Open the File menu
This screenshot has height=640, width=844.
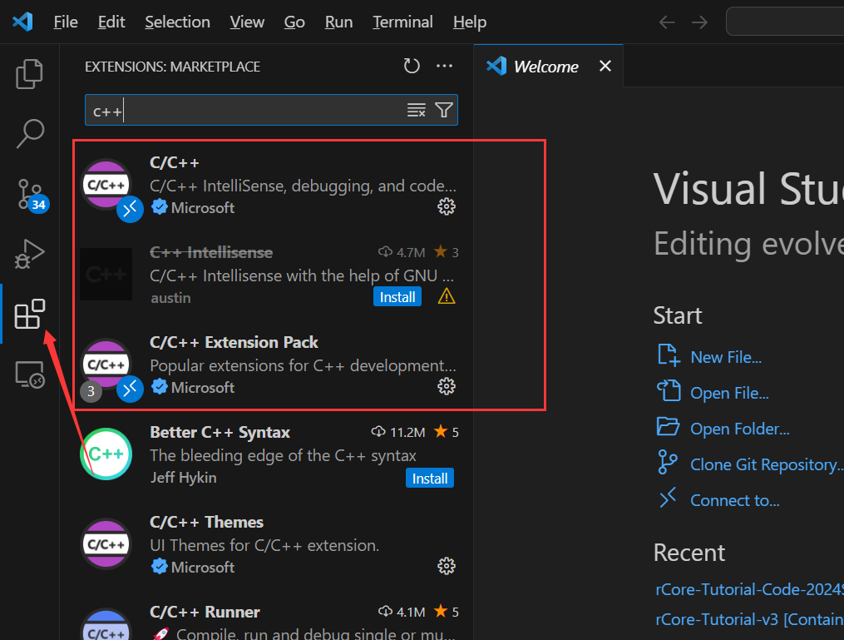[66, 22]
